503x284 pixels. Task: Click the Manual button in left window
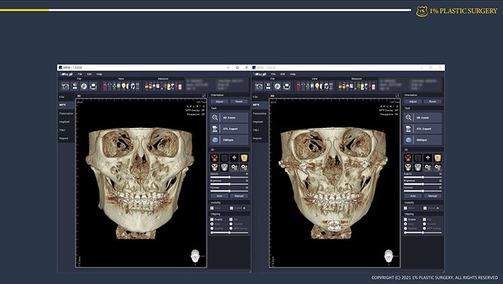(x=239, y=196)
